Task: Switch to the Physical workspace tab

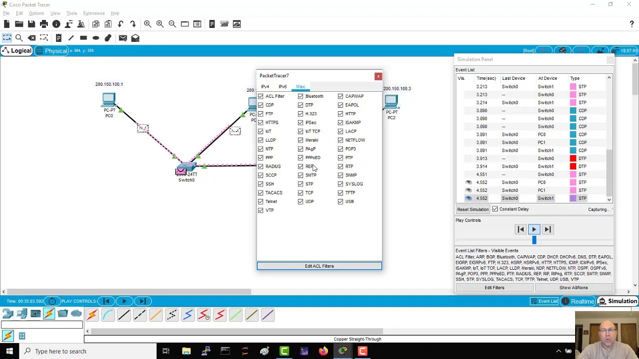Action: (52, 51)
